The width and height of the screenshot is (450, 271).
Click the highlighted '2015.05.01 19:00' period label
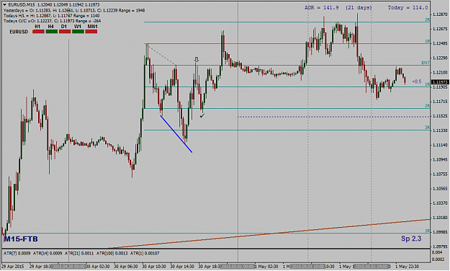pyautogui.click(x=372, y=267)
